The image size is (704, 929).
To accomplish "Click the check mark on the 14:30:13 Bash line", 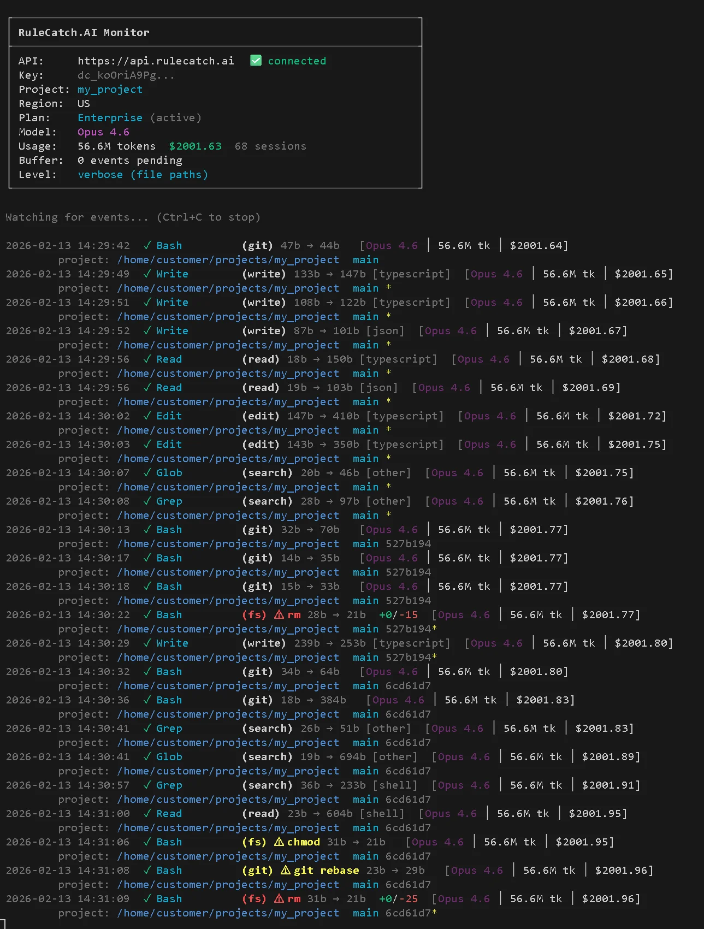I will pos(147,529).
